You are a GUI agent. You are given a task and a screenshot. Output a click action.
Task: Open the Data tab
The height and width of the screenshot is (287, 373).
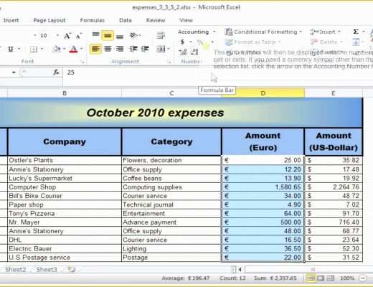(126, 20)
